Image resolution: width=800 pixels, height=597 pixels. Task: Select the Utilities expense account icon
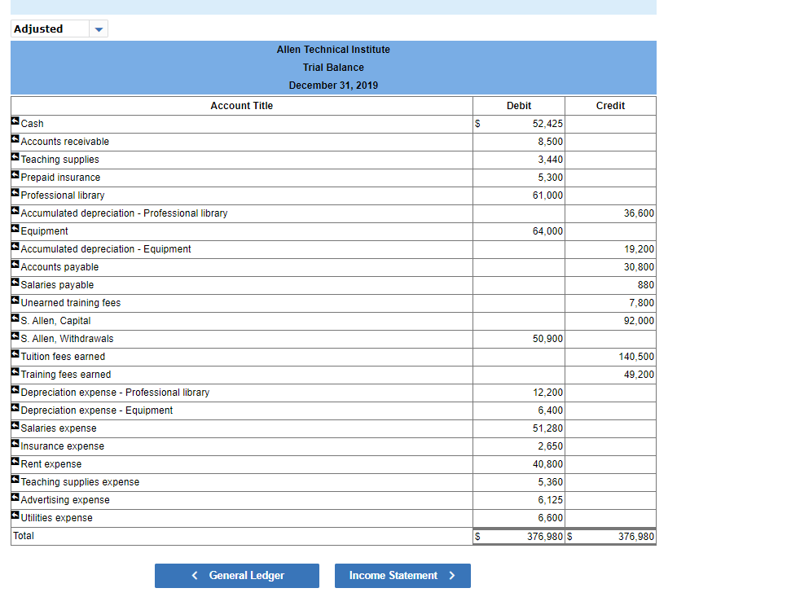(15, 517)
